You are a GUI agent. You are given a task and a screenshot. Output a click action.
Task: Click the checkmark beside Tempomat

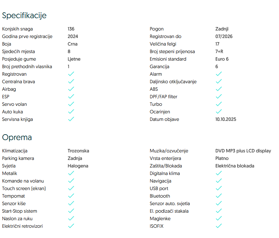[71, 196]
